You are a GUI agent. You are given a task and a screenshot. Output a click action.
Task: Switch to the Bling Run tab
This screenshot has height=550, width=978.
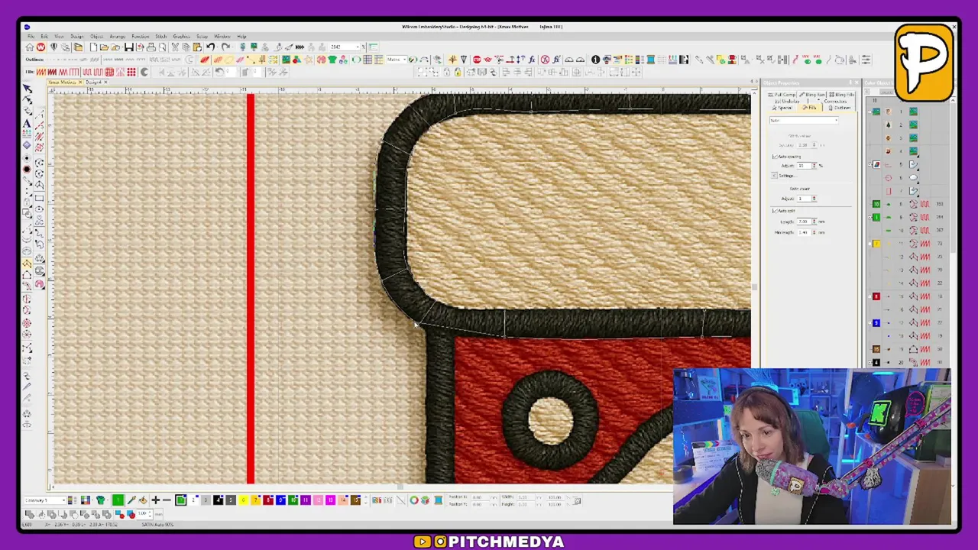[x=813, y=95]
